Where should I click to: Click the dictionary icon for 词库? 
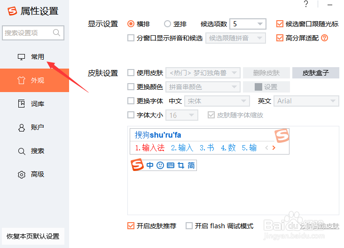[x=21, y=103]
